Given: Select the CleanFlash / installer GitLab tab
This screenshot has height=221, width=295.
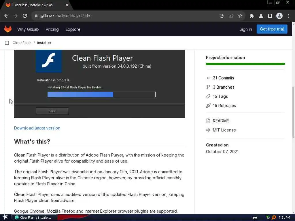Looking at the screenshot, I should coord(37,5).
